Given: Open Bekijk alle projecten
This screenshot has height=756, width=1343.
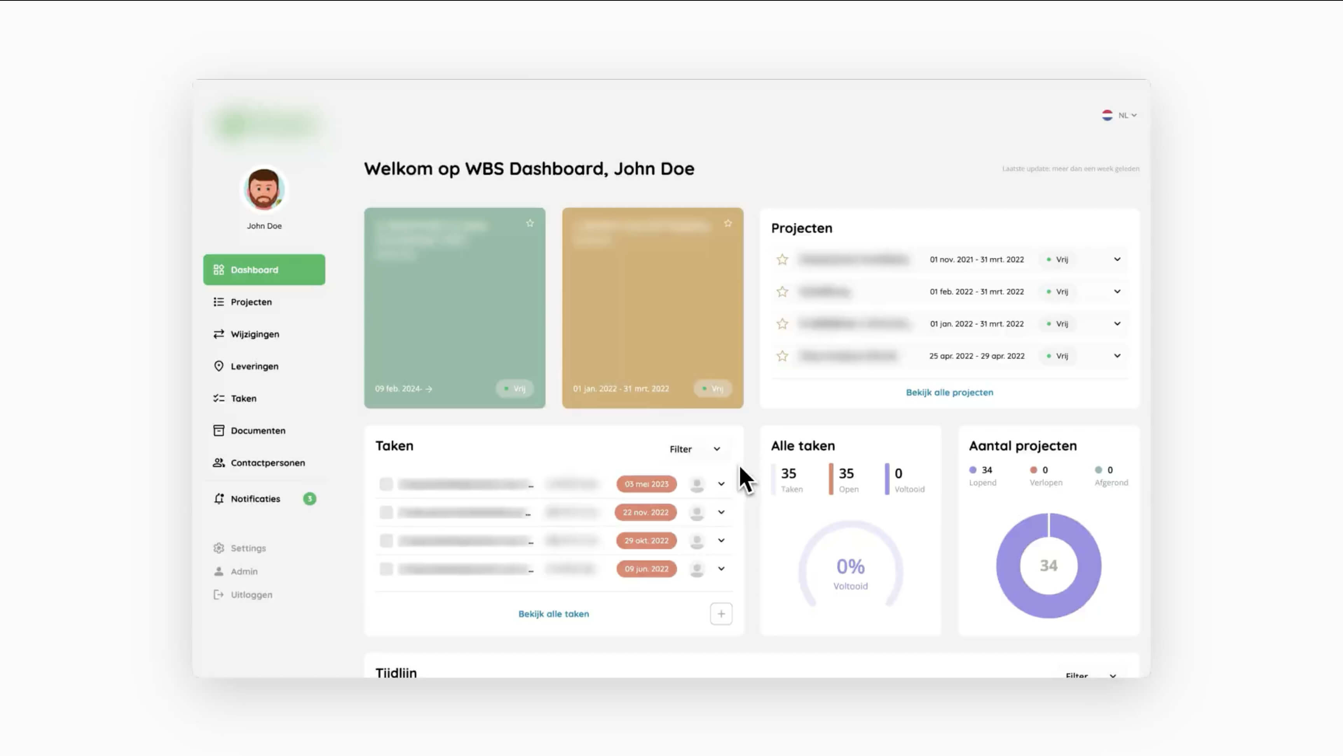Looking at the screenshot, I should [949, 392].
